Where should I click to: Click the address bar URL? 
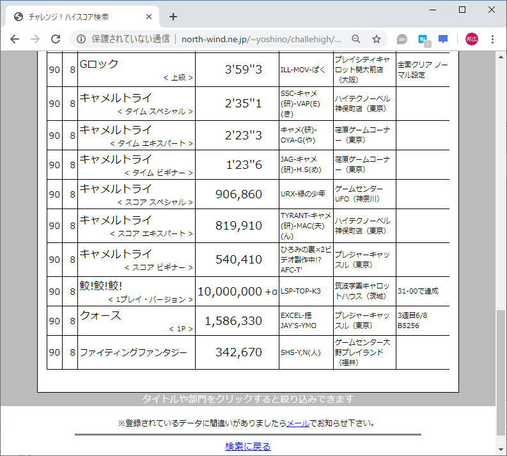tap(261, 39)
